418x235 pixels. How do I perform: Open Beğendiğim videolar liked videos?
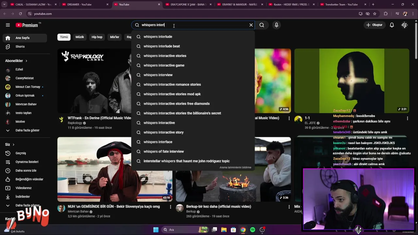25,179
